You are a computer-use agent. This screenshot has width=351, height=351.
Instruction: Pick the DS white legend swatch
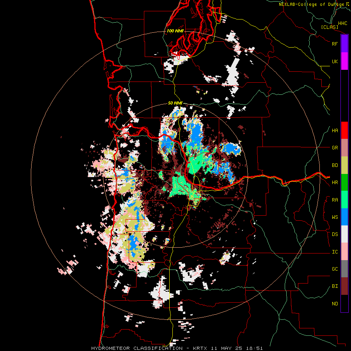pyautogui.click(x=344, y=234)
